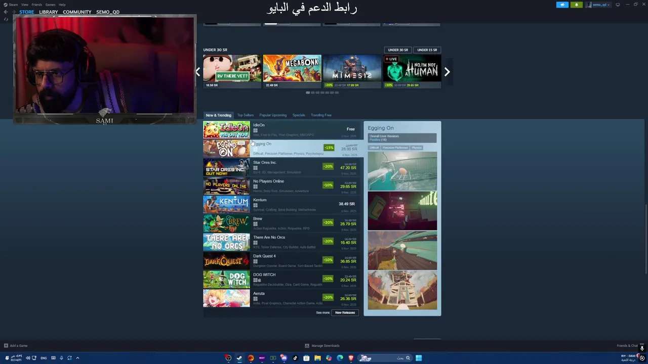Select the New & Trending tab
648x364 pixels.
point(218,115)
